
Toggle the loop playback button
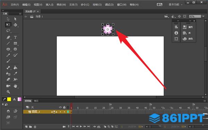(x=99, y=127)
